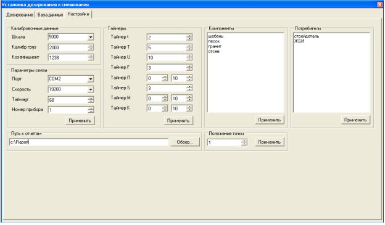Click the Положение точки value field
This screenshot has height=225, width=385.
click(x=224, y=142)
